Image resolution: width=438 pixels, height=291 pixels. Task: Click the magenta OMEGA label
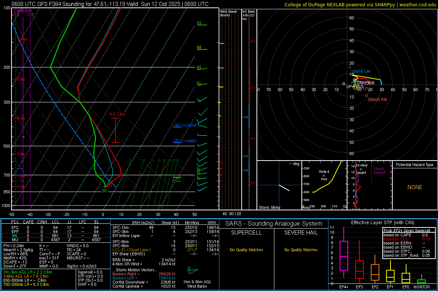coord(23,11)
